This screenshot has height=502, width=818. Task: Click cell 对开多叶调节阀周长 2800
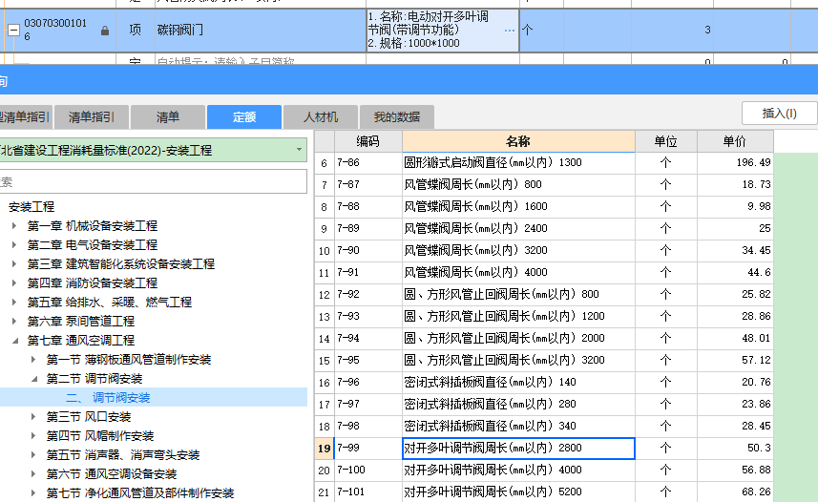pyautogui.click(x=518, y=449)
